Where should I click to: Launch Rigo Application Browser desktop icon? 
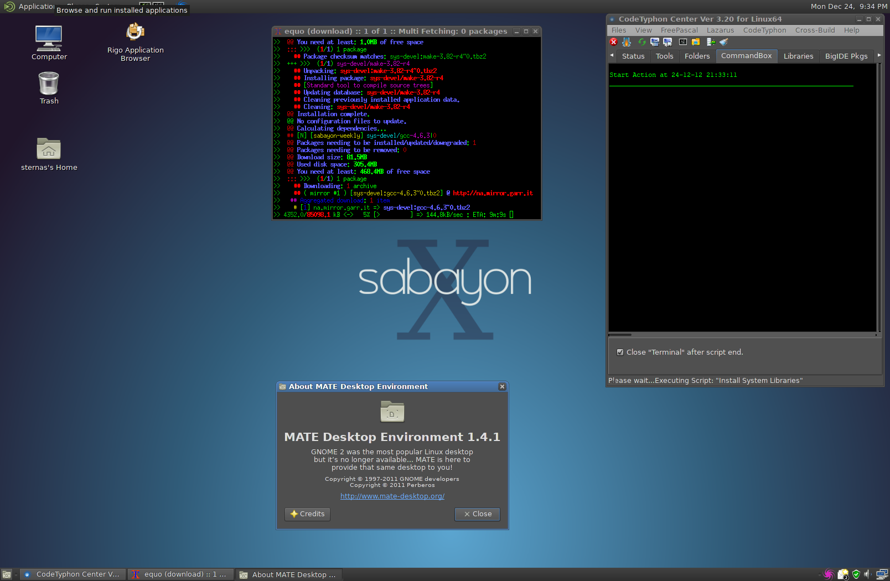click(135, 42)
